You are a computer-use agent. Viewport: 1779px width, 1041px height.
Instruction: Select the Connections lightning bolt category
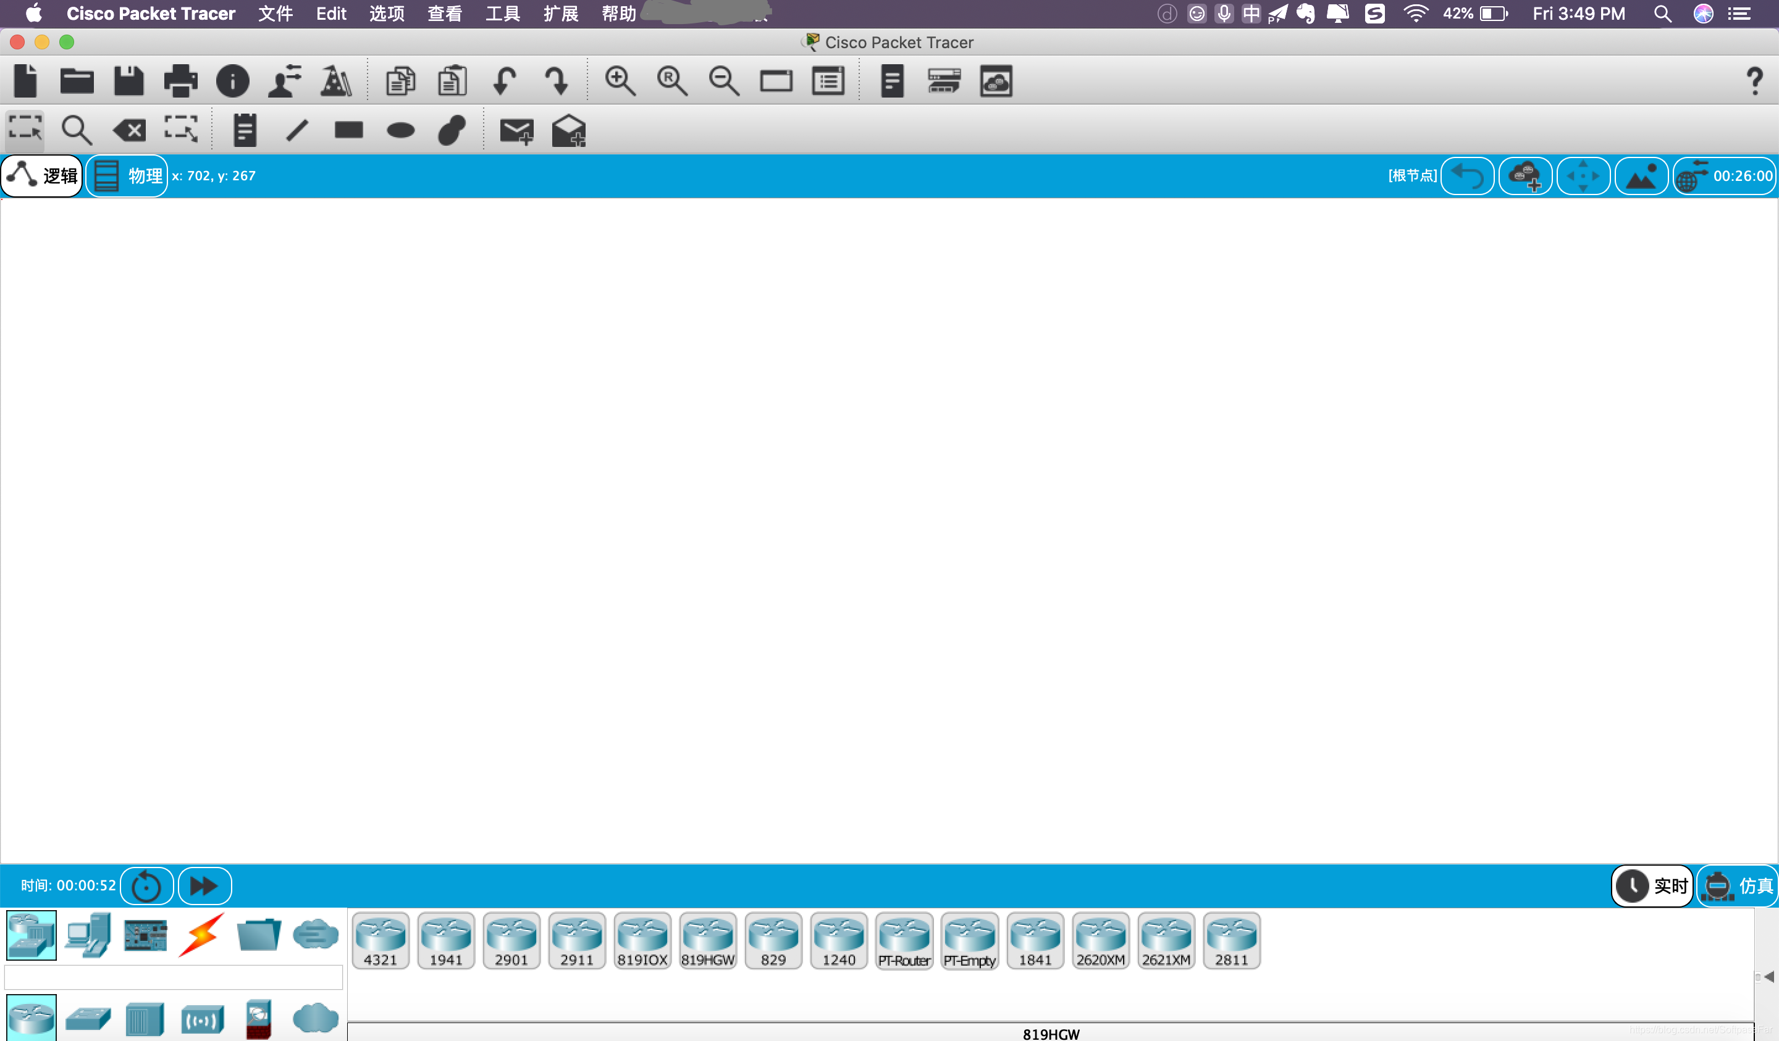202,935
